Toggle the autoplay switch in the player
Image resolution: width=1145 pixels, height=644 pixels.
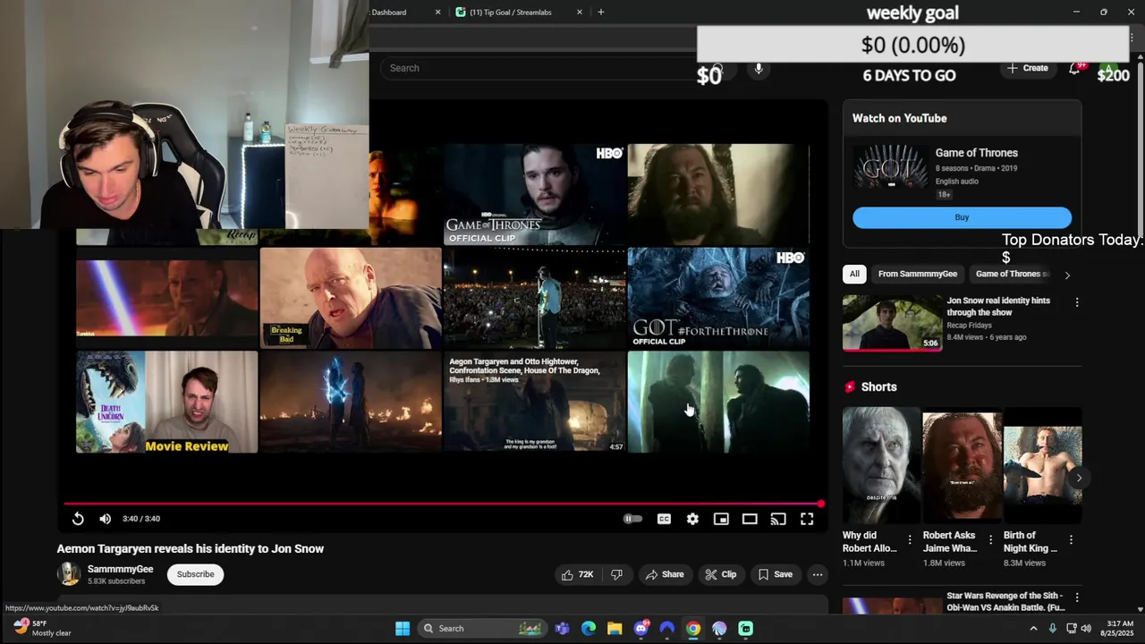[x=632, y=519]
